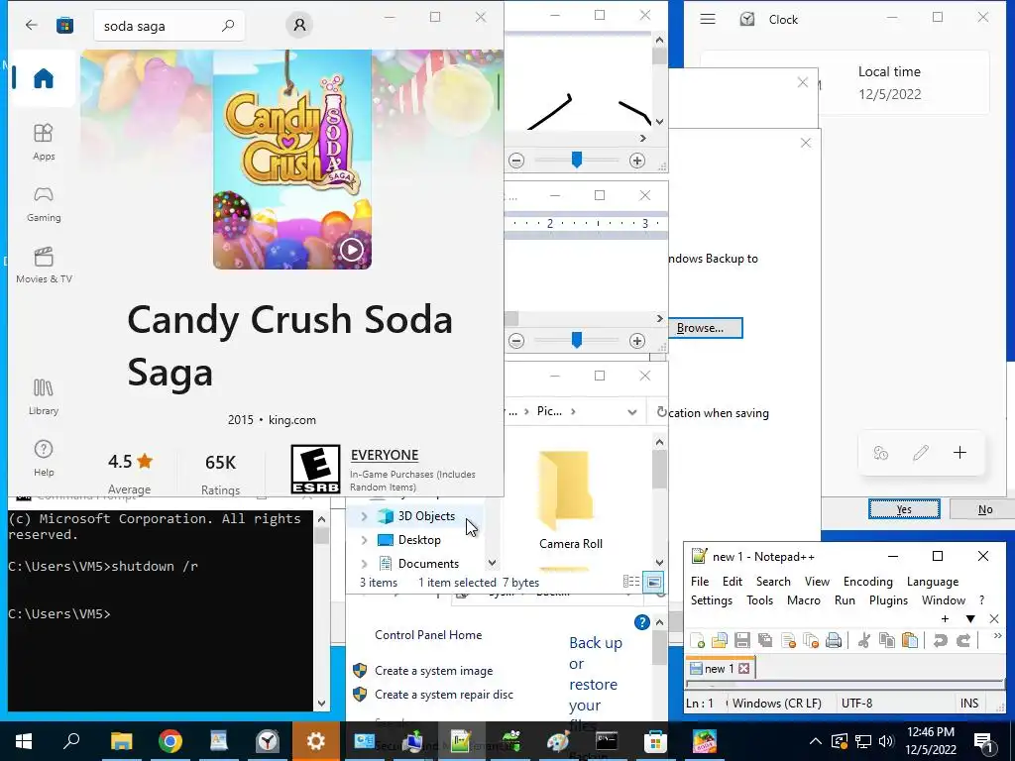
Task: Click the blue help icon in Control Panel
Action: (x=641, y=622)
